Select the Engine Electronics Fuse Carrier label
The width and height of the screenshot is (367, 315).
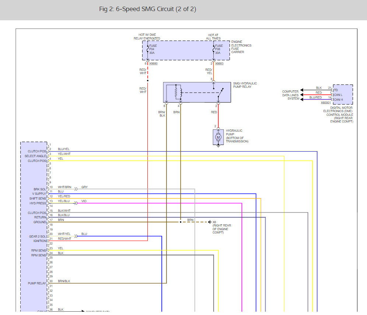[241, 47]
